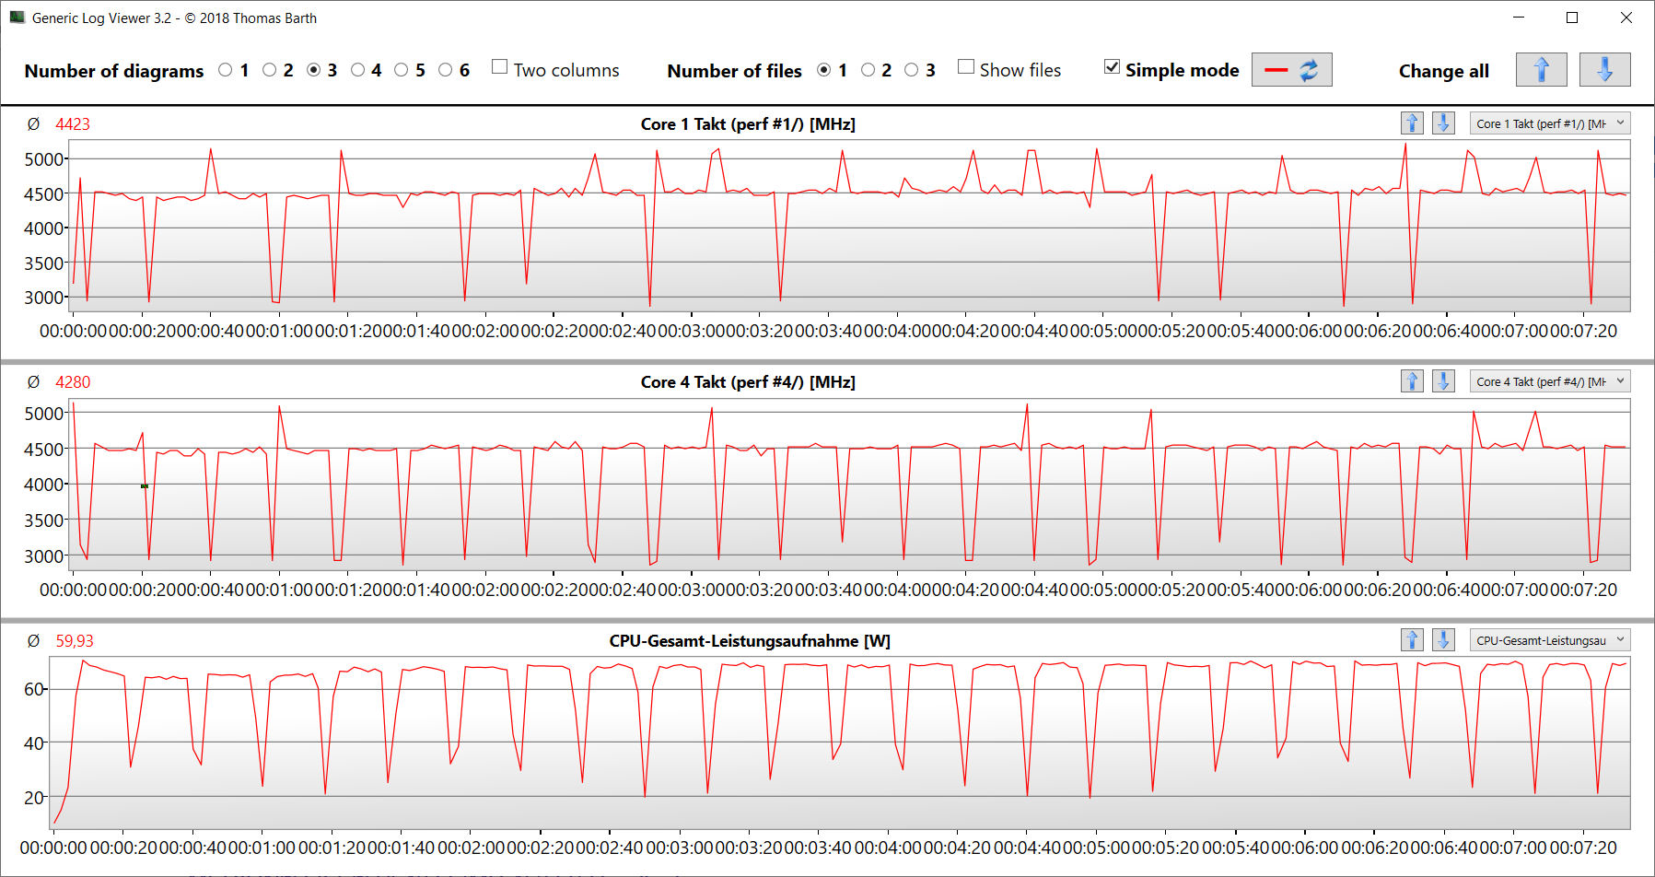Check the Show files option
This screenshot has height=877, width=1655.
pos(966,67)
